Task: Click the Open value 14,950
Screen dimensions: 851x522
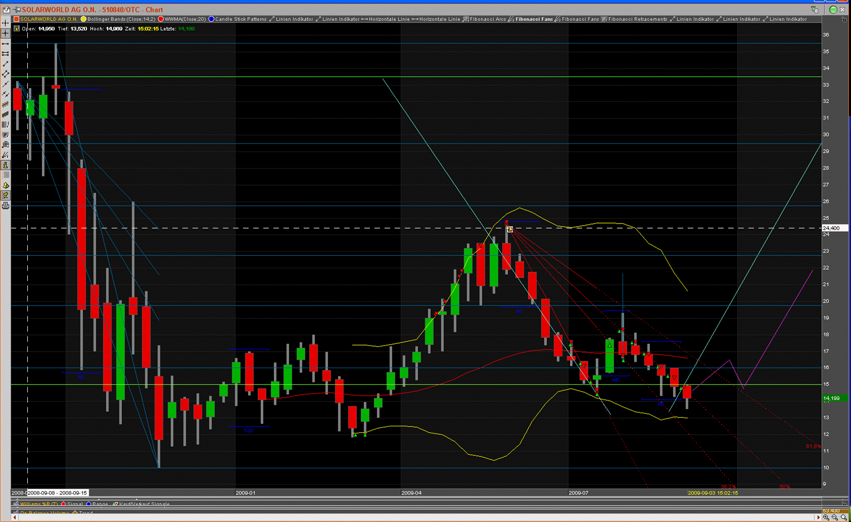Action: coord(46,29)
